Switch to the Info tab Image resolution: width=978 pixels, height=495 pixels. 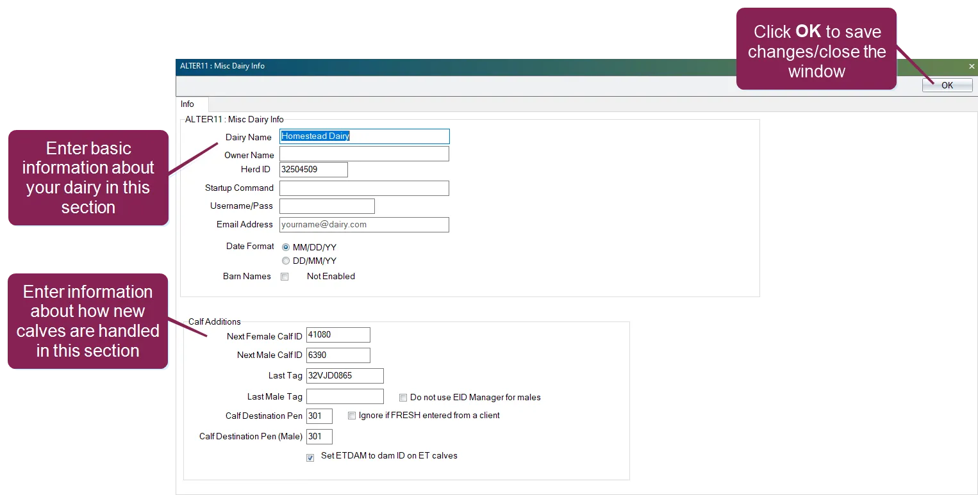187,104
